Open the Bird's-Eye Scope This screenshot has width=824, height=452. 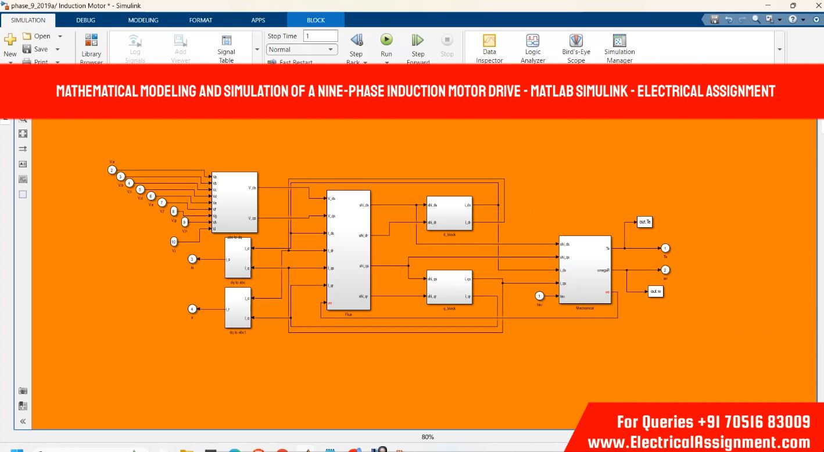(576, 41)
